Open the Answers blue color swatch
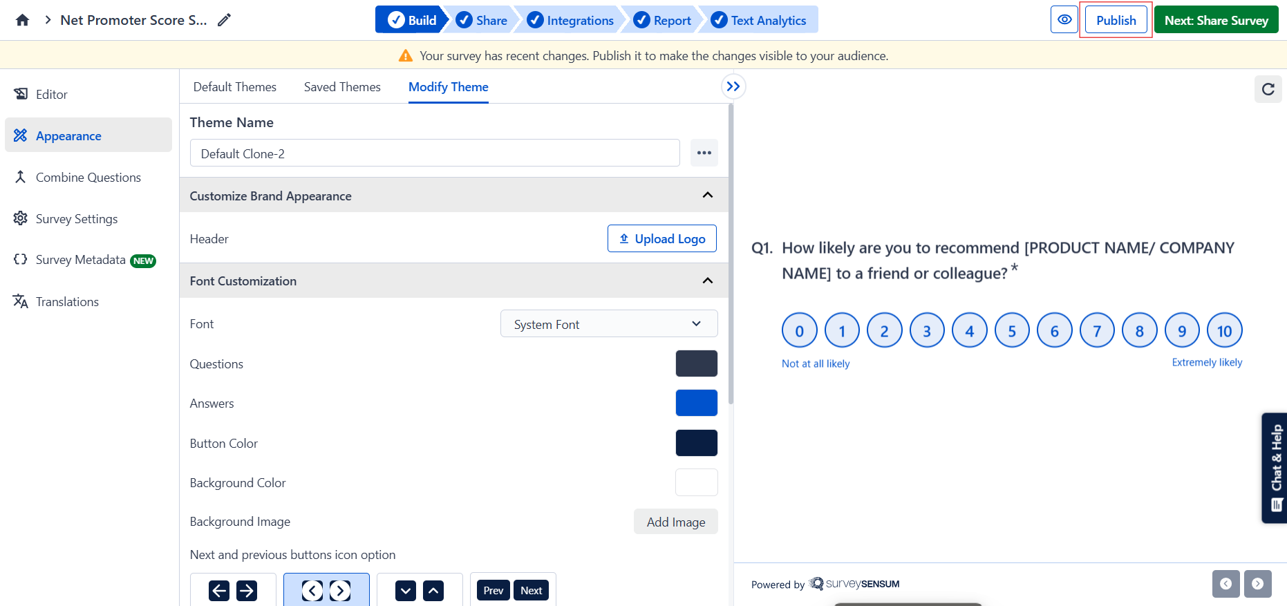Image resolution: width=1287 pixels, height=606 pixels. pyautogui.click(x=696, y=403)
